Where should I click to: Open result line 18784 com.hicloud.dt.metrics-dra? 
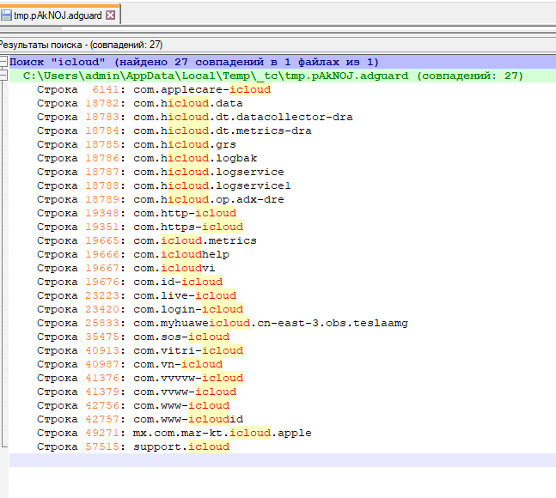click(x=174, y=131)
